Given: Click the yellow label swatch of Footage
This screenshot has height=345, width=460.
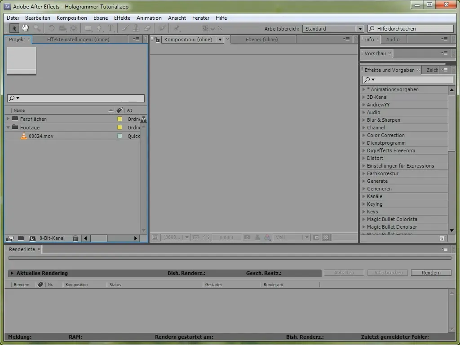Looking at the screenshot, I should click(119, 128).
